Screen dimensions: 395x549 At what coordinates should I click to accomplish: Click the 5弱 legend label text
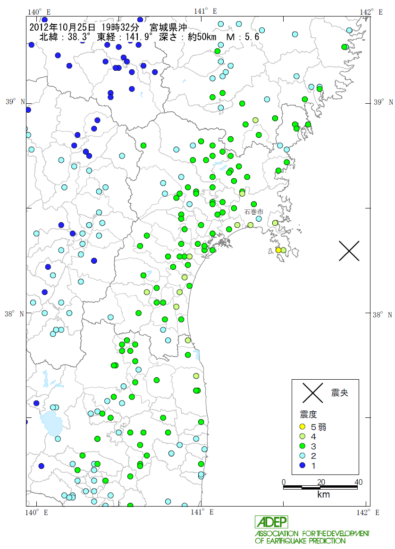[318, 427]
